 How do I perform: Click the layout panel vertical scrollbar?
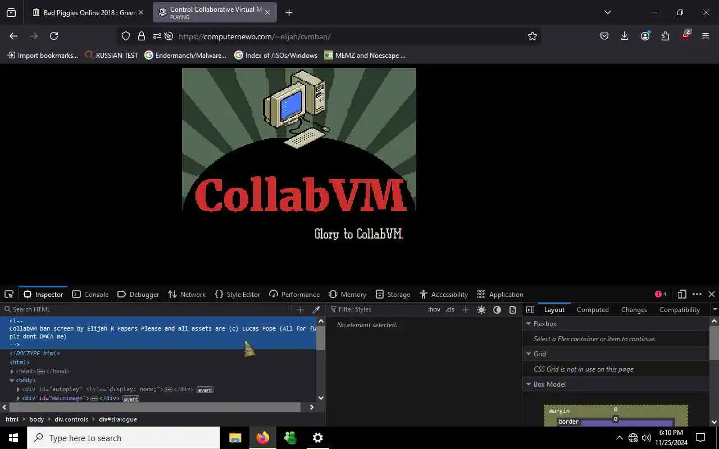pos(714,342)
